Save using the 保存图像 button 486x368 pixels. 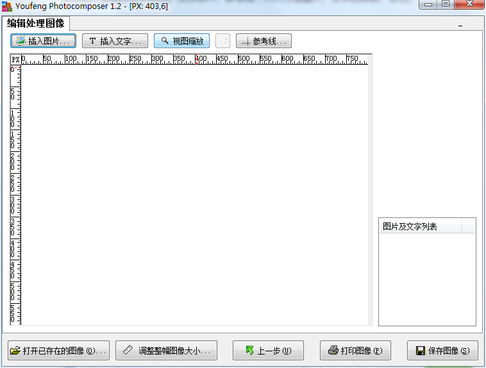442,351
